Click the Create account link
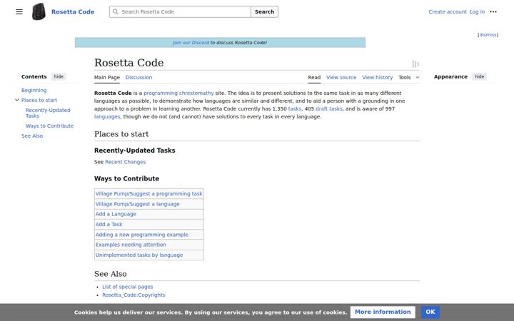Screen dimensions: 514x321 coord(448,12)
